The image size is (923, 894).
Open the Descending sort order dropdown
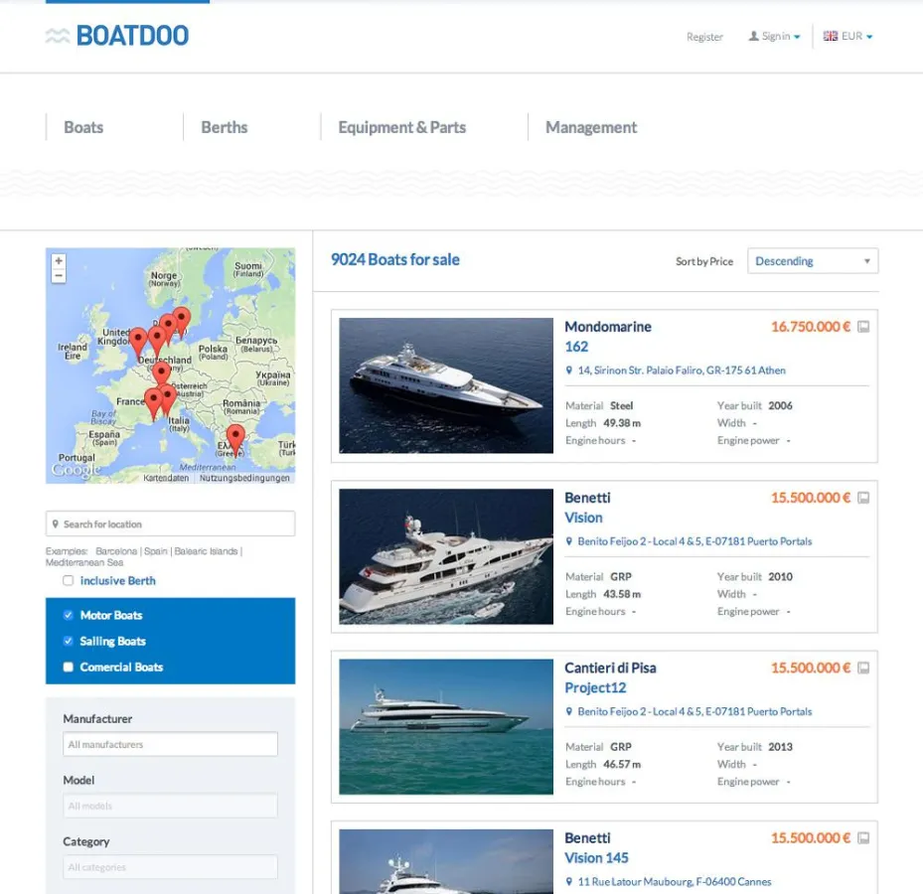812,261
